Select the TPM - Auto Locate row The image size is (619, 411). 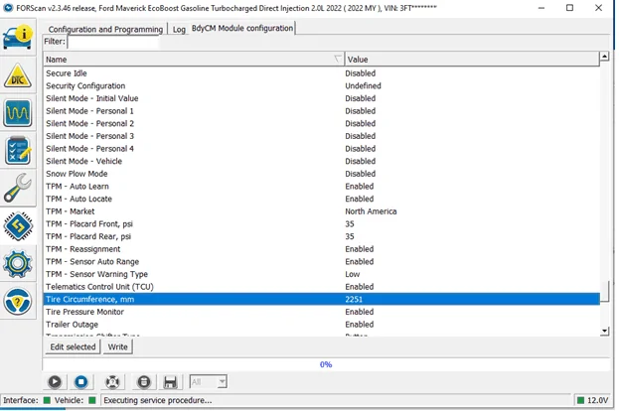pos(321,199)
